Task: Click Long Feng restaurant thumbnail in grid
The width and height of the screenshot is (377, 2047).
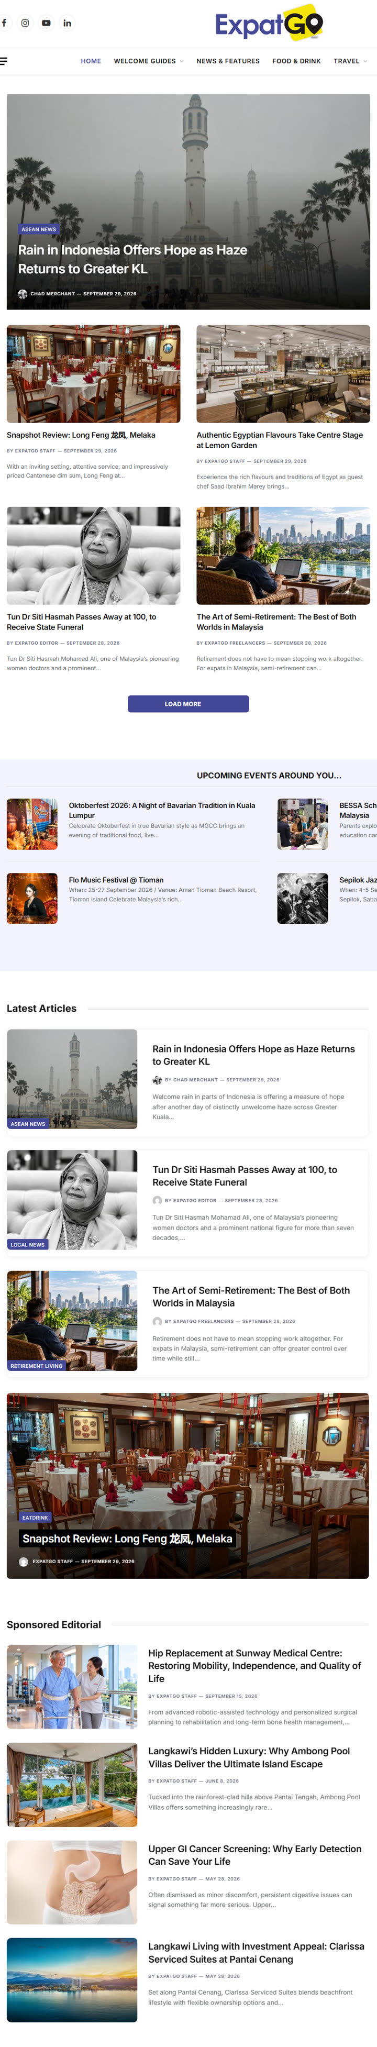Action: [x=94, y=373]
